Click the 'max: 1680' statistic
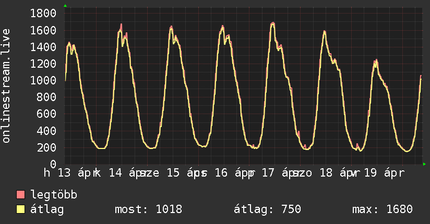The image size is (430, 224). tap(383, 209)
